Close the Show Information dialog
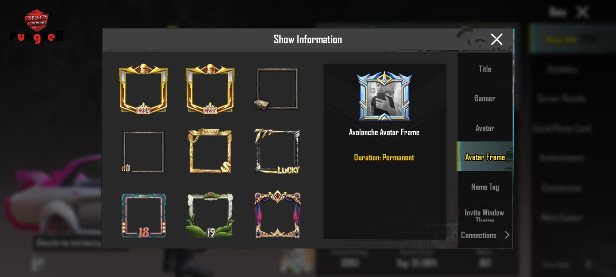Viewport: 616px width, 277px height. click(497, 39)
